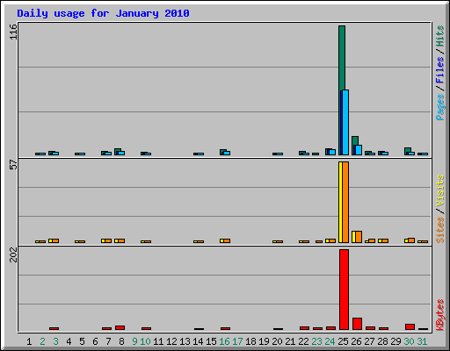450x351 pixels.
Task: Click the green day 2 axis label
Action: pyautogui.click(x=42, y=341)
